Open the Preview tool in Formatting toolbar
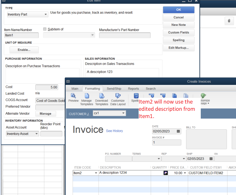Image resolution: width=236 pixels, height=195 pixels. 73,98
